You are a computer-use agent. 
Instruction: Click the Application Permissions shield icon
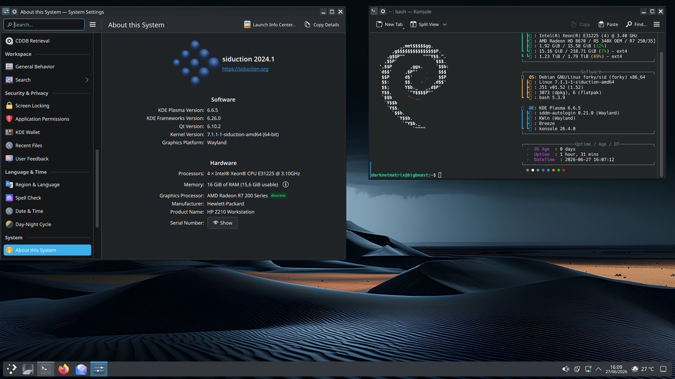[x=9, y=119]
